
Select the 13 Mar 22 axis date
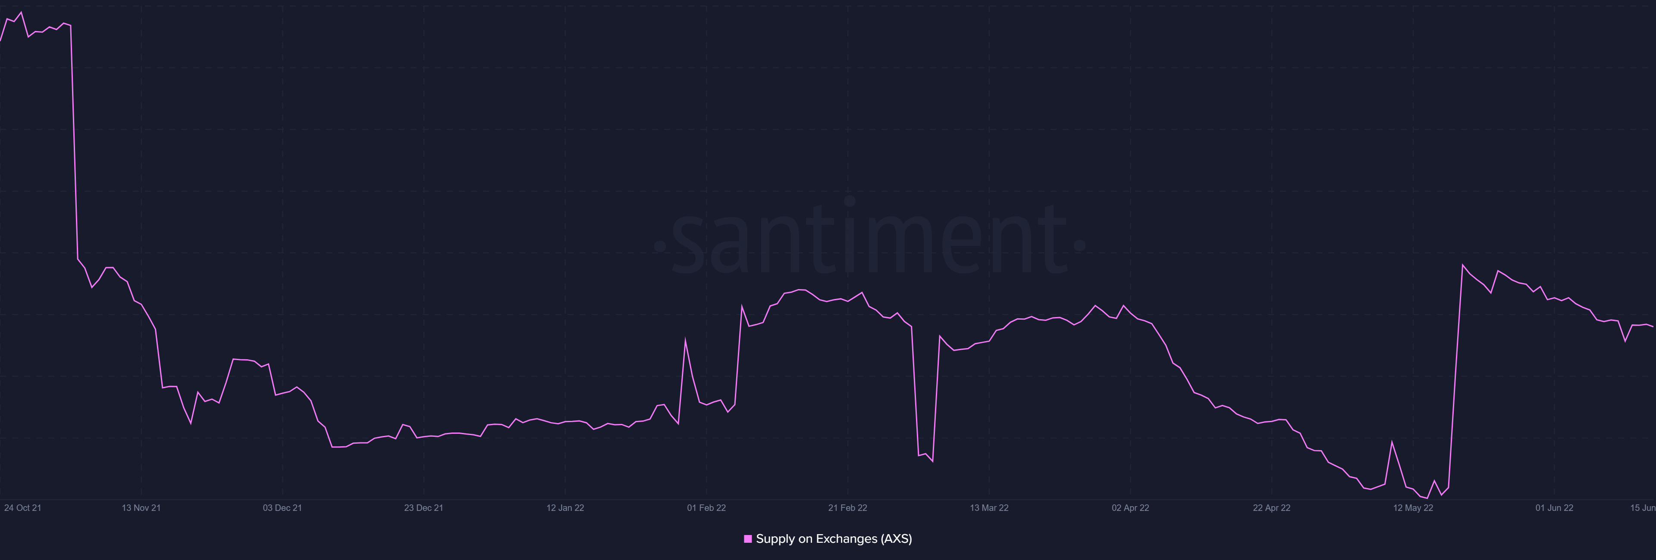989,508
